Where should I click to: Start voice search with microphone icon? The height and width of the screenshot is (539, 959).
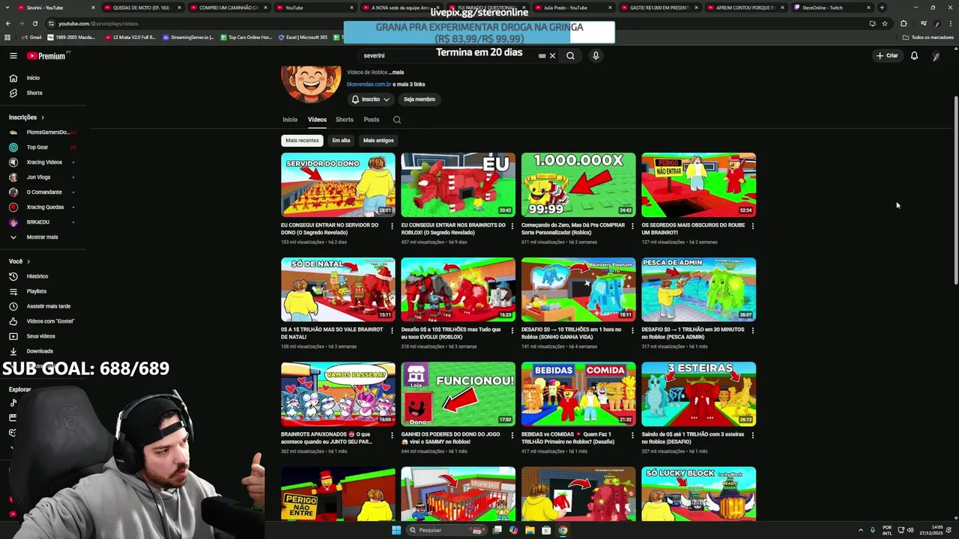[596, 55]
